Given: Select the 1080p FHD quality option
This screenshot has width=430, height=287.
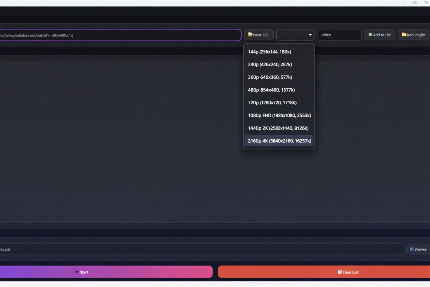Looking at the screenshot, I should click(x=279, y=115).
